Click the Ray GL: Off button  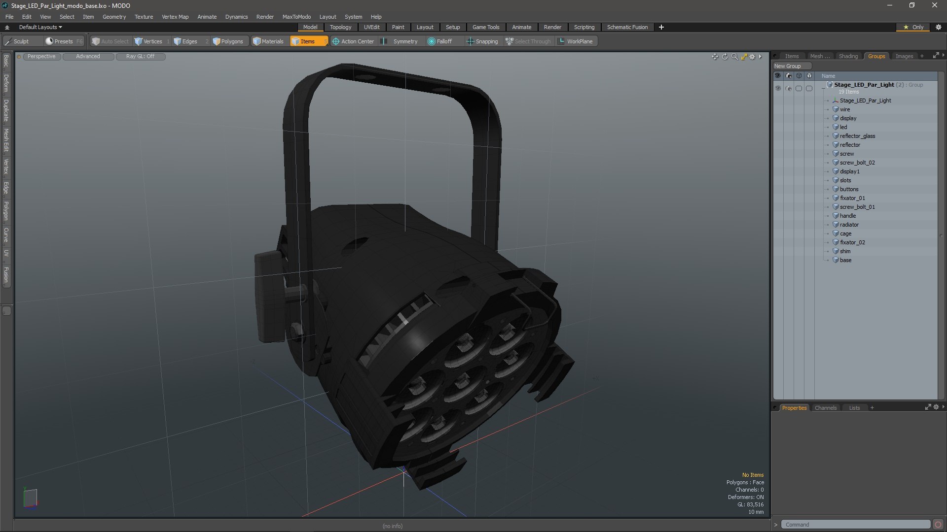[x=140, y=56]
